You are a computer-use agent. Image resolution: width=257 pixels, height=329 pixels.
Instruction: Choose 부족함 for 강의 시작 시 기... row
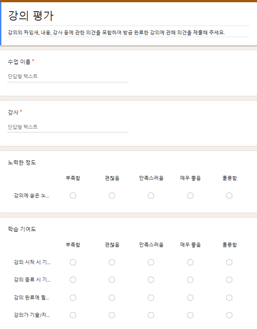click(x=73, y=262)
